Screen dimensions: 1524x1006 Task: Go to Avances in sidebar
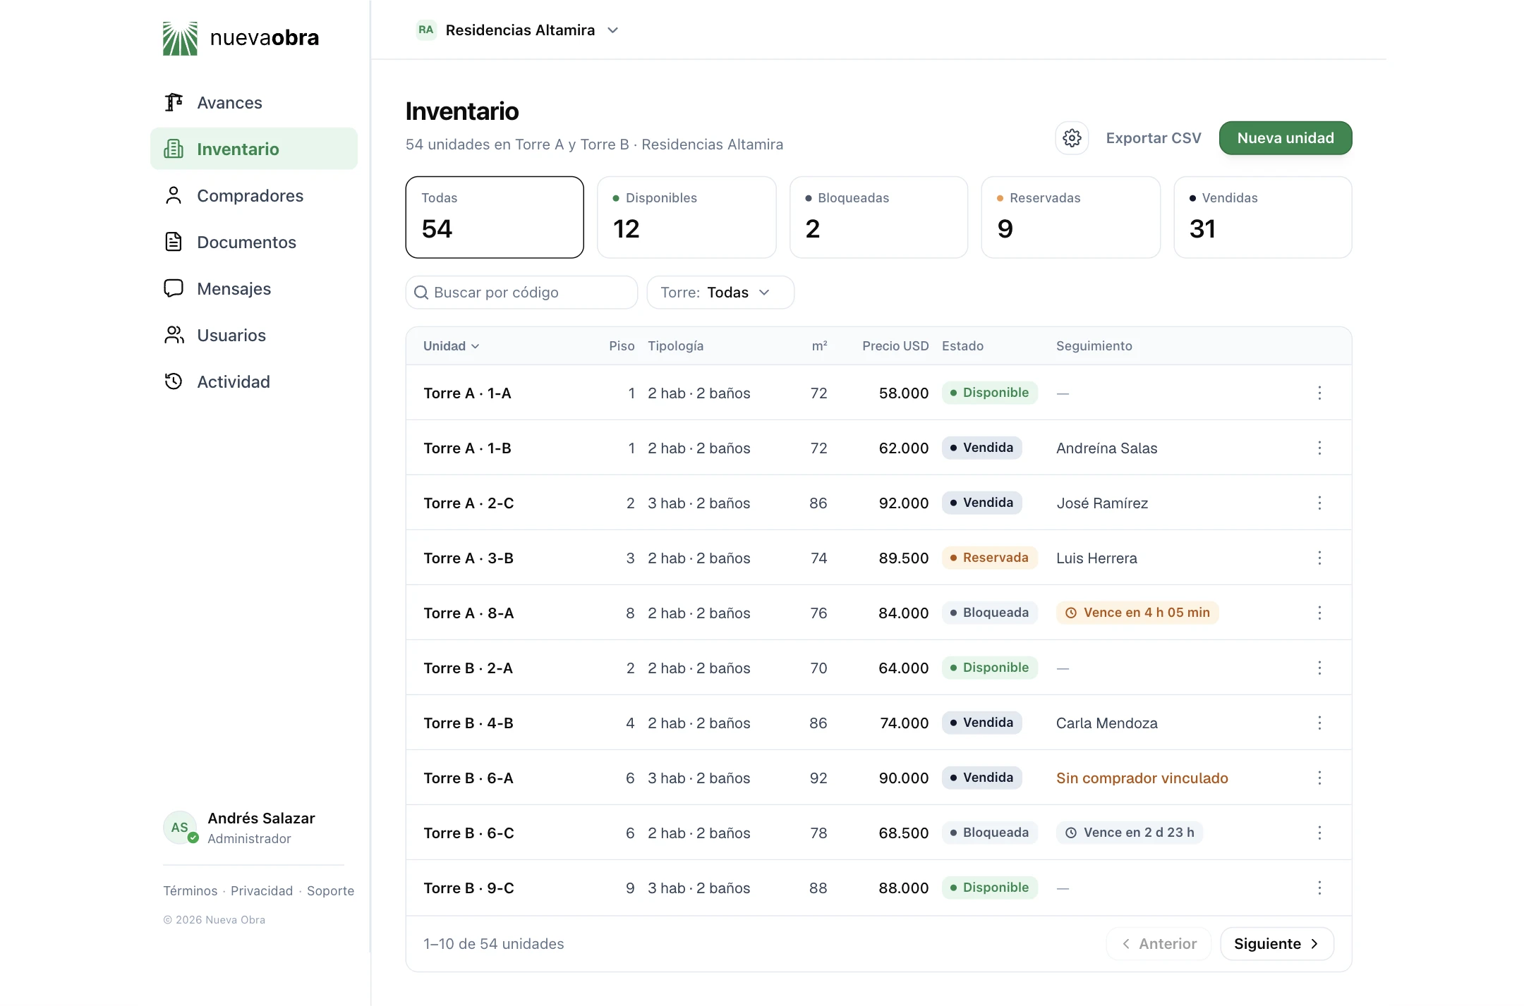[x=254, y=103]
